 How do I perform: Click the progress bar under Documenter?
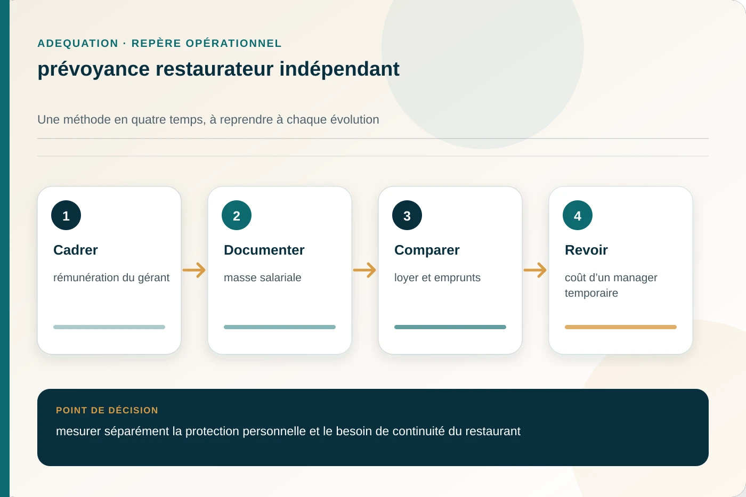(280, 327)
